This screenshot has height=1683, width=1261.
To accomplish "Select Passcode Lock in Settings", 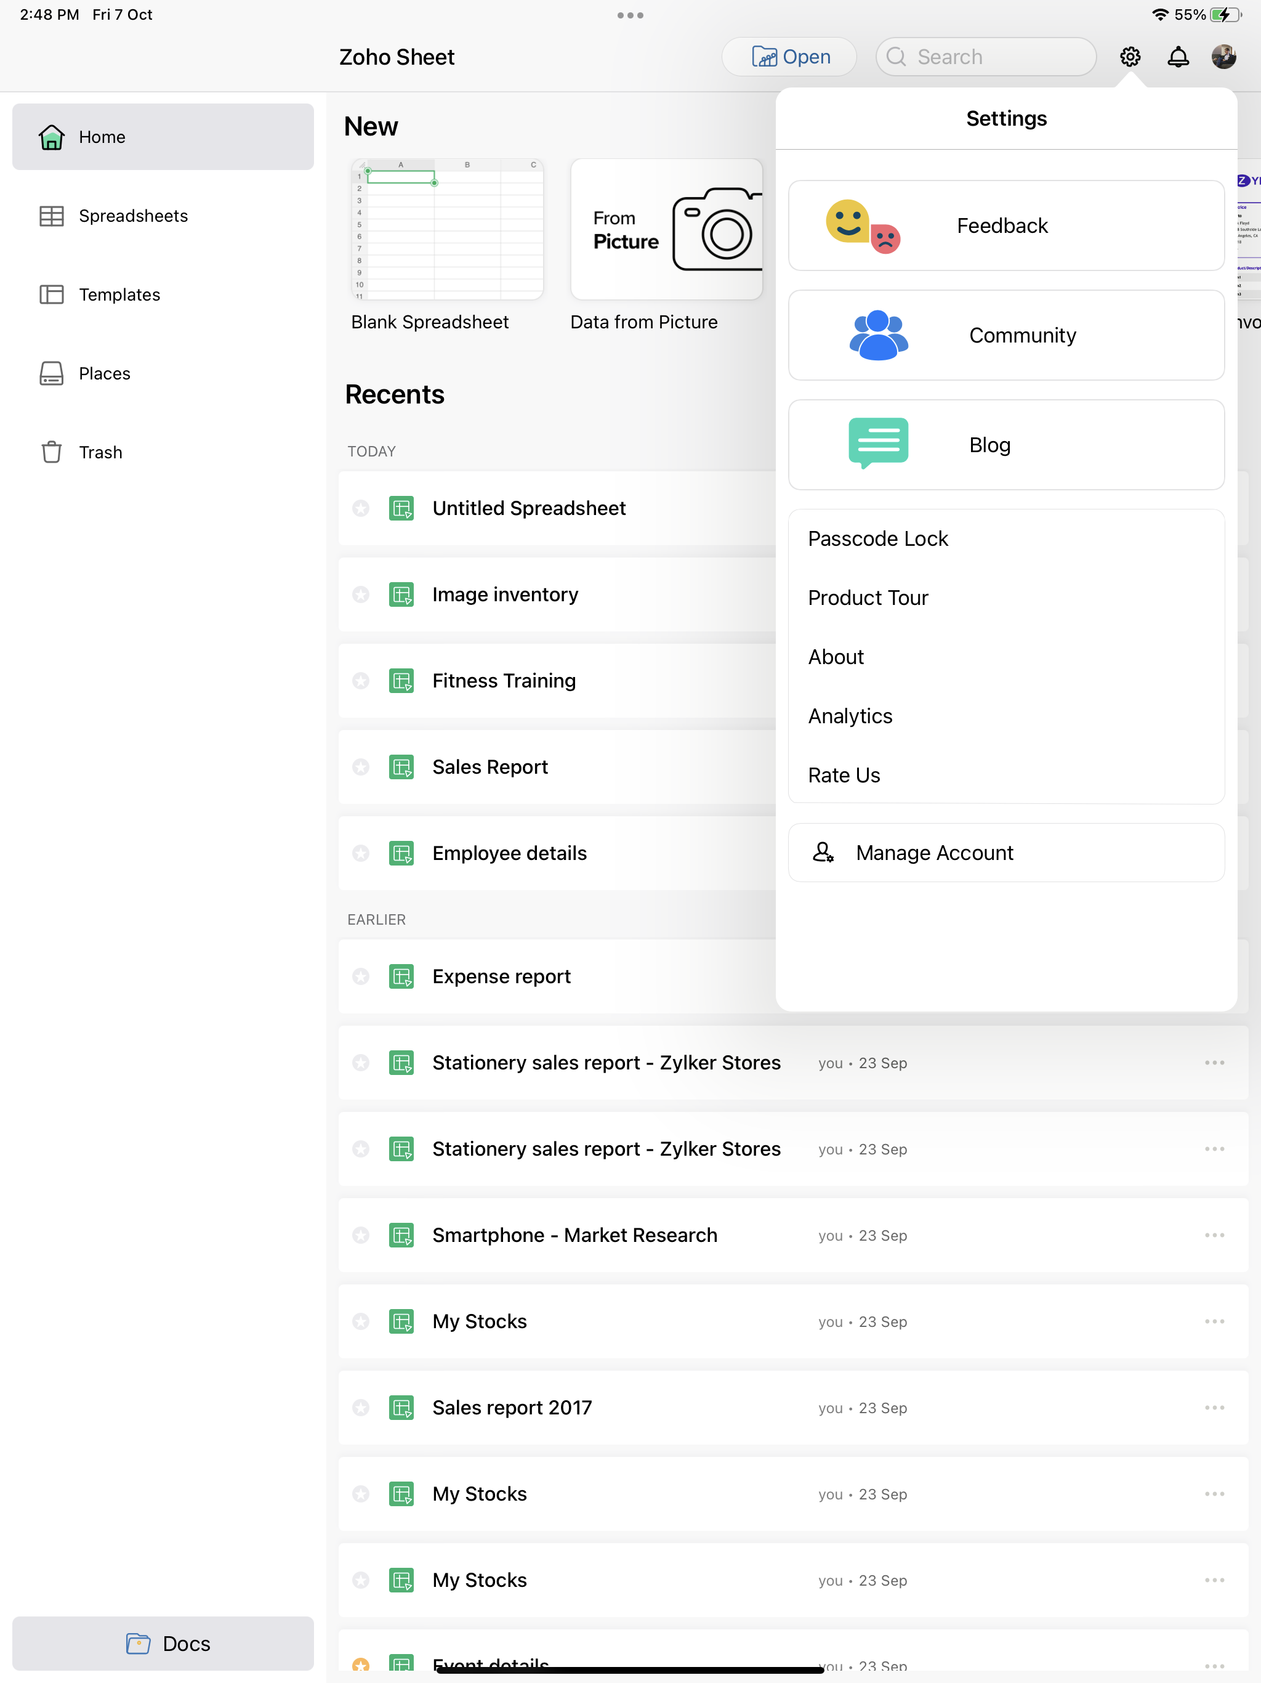I will coord(877,538).
